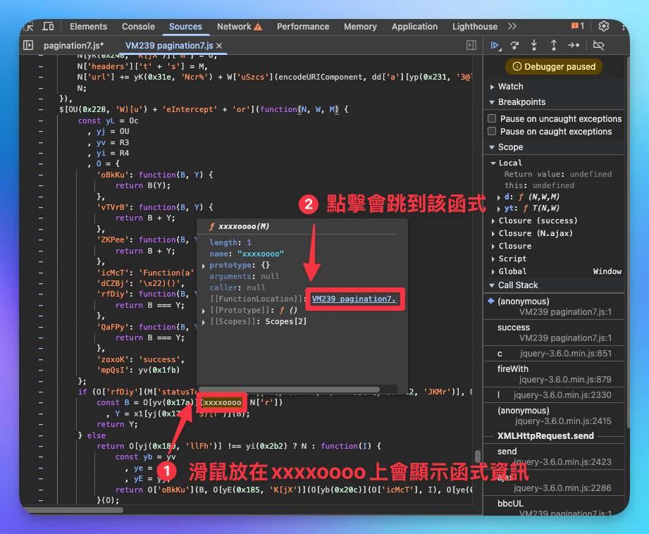649x534 pixels.
Task: Expand [[Prototype]] entry in popup
Action: point(204,311)
